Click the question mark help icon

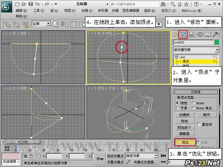(x=196, y=4)
